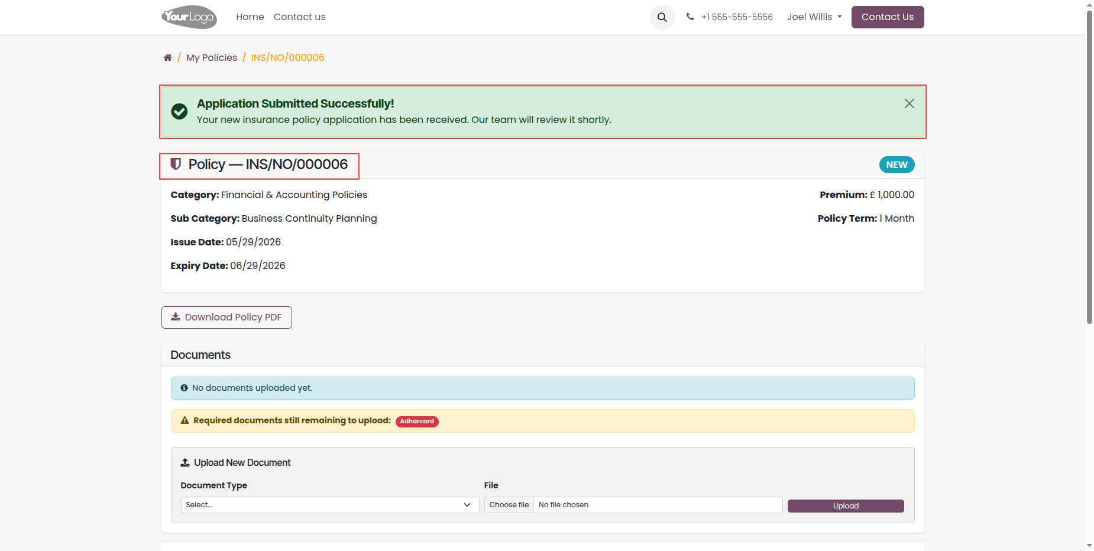1094x551 pixels.
Task: Click the Expiry Date 06/29/2026 text
Action: pyautogui.click(x=228, y=265)
